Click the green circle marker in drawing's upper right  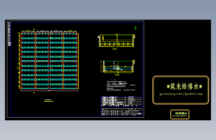136,29
